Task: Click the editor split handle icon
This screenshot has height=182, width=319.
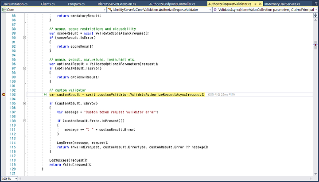Action: coord(315,15)
